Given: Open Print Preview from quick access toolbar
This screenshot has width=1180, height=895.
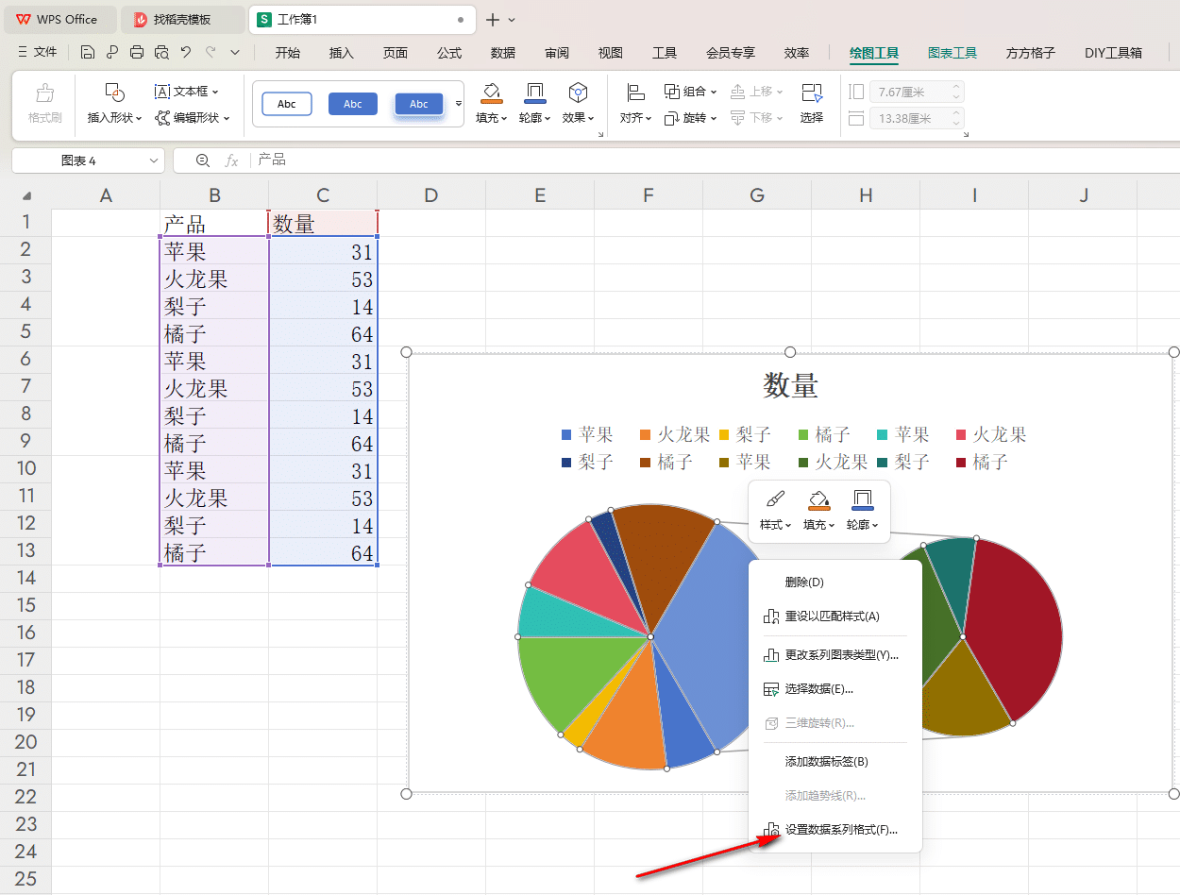Looking at the screenshot, I should 161,53.
